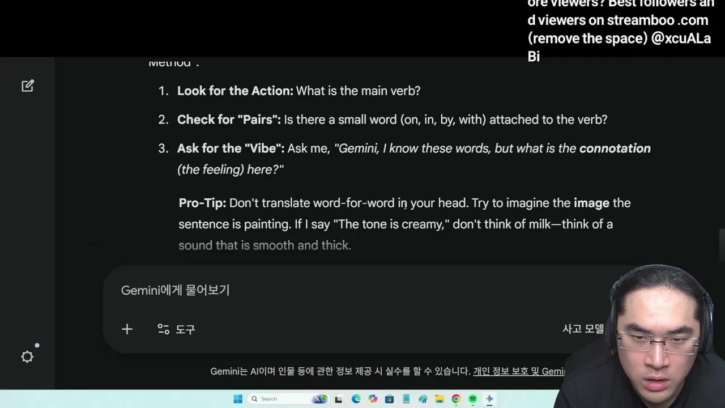Viewport: 725px width, 408px height.
Task: Click "Check for "Pairs":" text
Action: tap(229, 120)
